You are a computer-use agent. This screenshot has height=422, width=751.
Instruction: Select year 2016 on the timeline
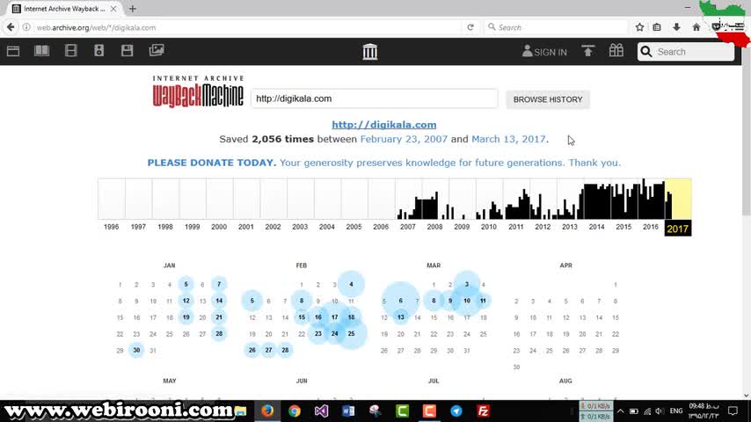click(651, 227)
